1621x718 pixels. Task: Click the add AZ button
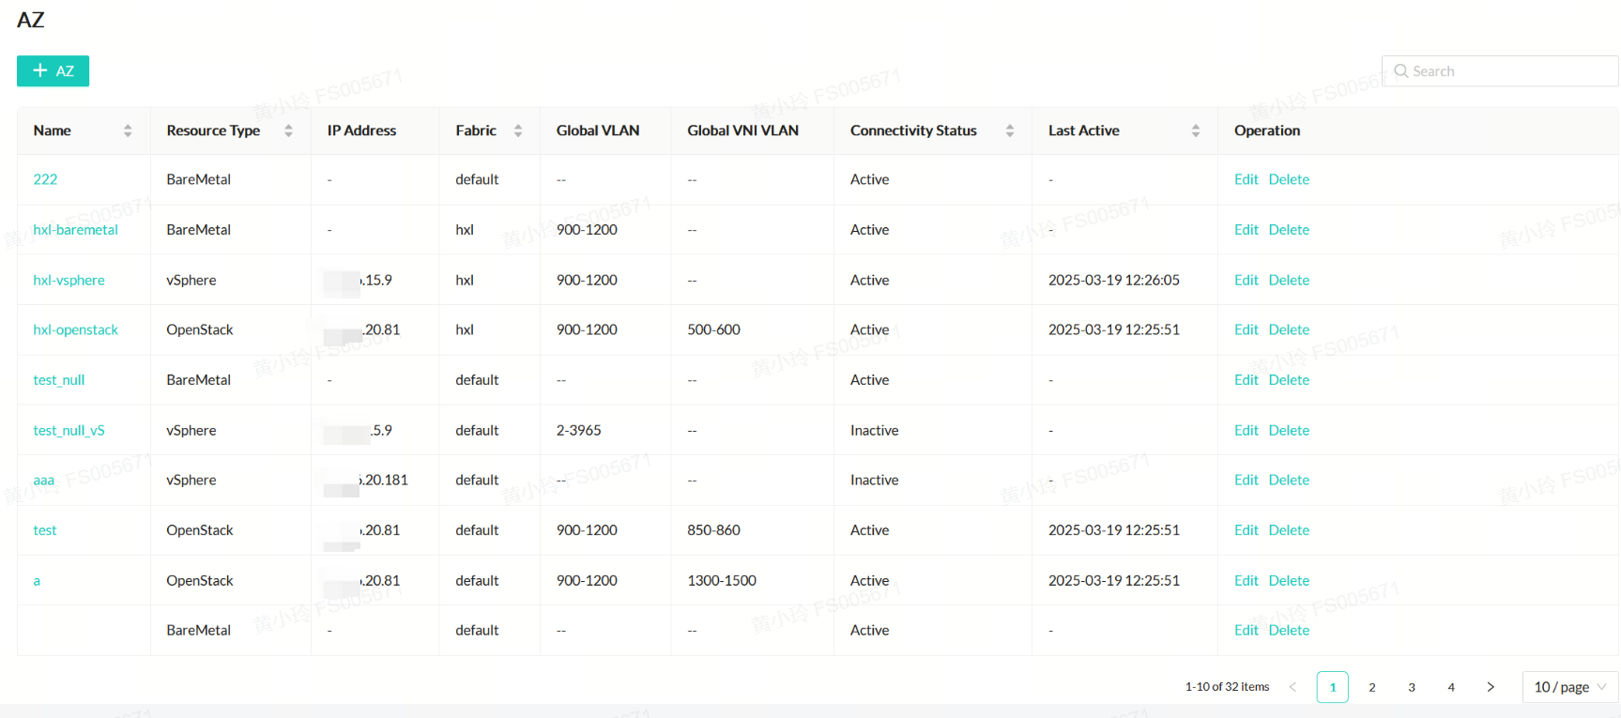[53, 71]
